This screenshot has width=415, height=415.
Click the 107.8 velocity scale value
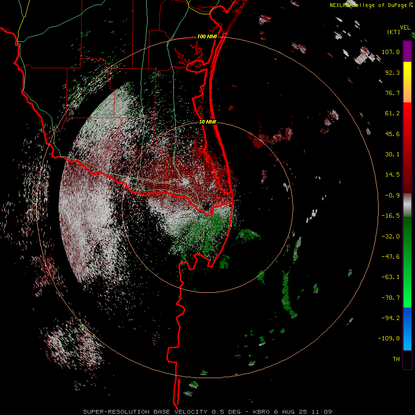pos(391,52)
